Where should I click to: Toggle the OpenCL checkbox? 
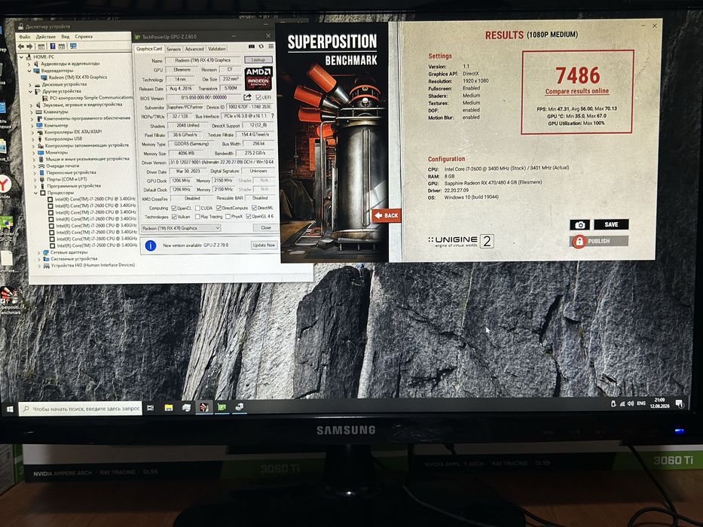tap(174, 208)
